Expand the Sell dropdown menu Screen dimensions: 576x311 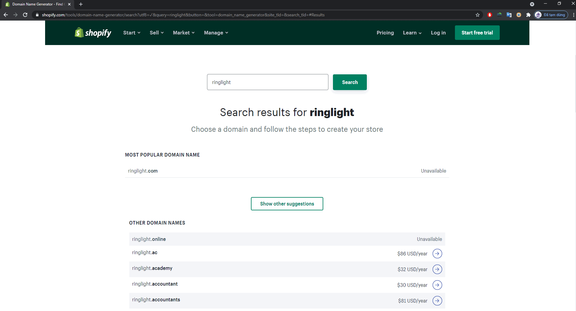point(156,33)
